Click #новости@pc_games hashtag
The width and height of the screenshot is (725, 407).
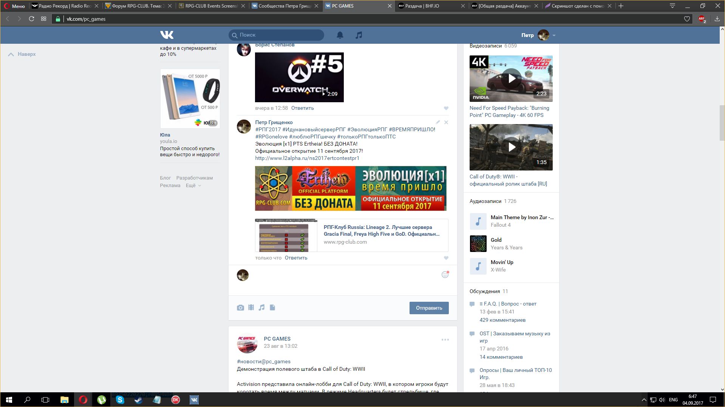[x=264, y=361]
